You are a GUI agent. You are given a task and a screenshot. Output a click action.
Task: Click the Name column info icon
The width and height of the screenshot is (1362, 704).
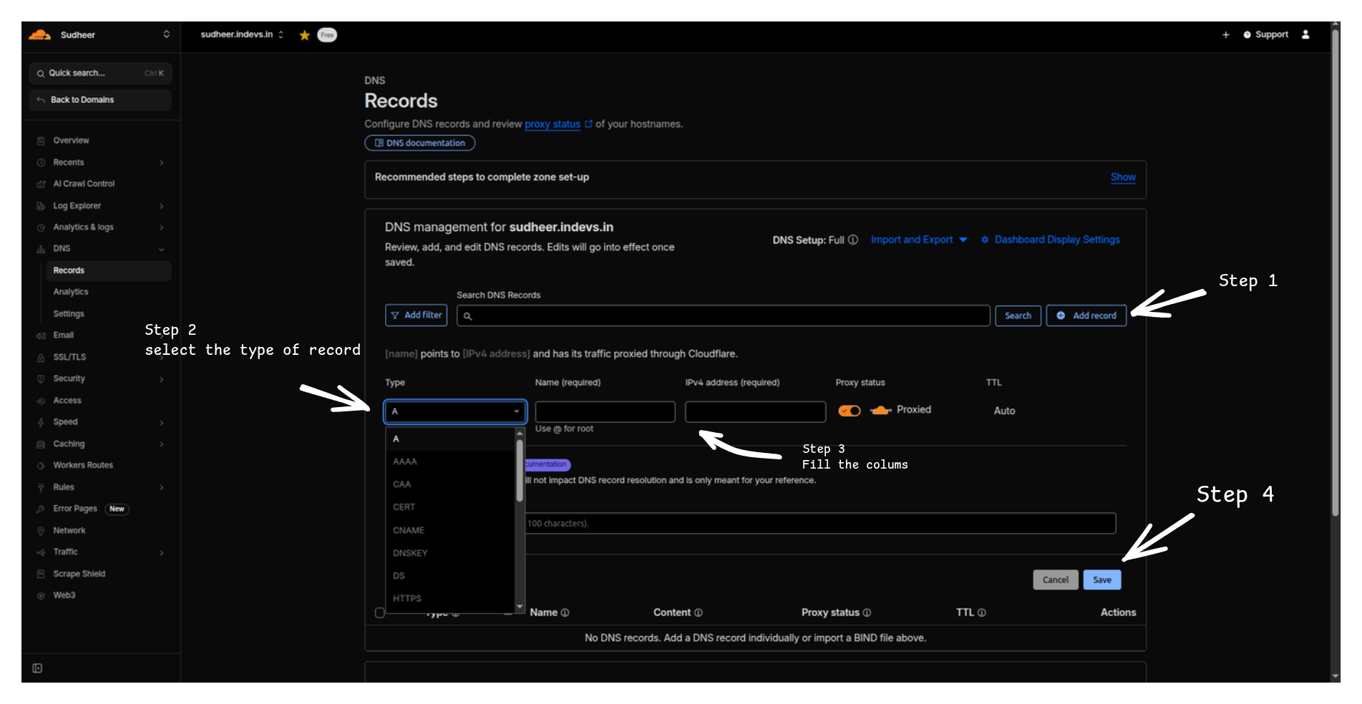tap(565, 612)
